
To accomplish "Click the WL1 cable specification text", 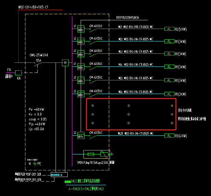I will click(136, 27).
